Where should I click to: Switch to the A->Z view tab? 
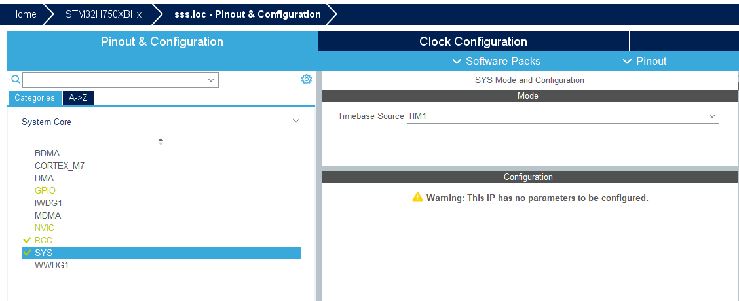(x=79, y=98)
